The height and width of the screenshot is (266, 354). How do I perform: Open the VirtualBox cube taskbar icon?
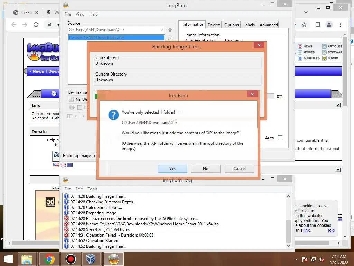pyautogui.click(x=91, y=259)
